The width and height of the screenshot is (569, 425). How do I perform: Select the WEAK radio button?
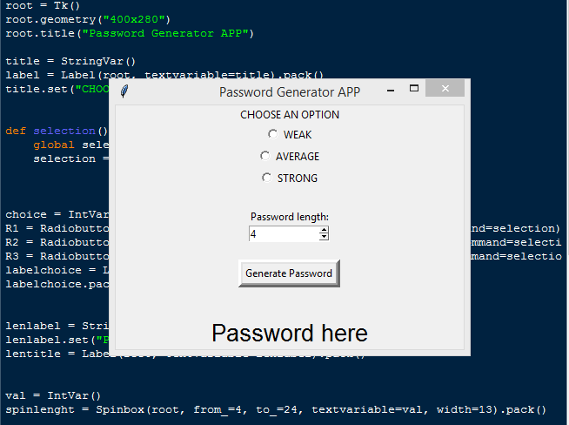pos(273,134)
